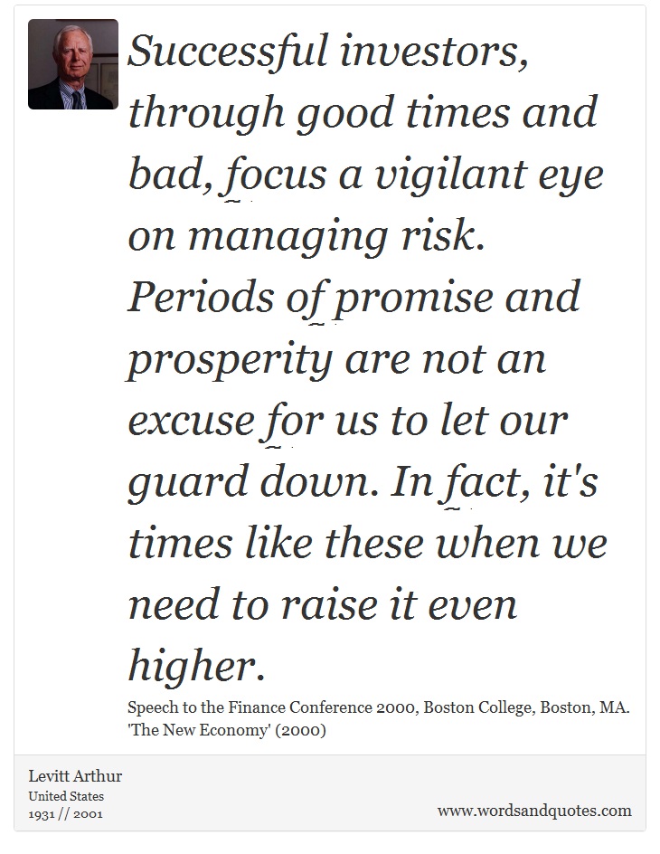Click the words 'Successful investors,' in the quote

click(x=328, y=52)
